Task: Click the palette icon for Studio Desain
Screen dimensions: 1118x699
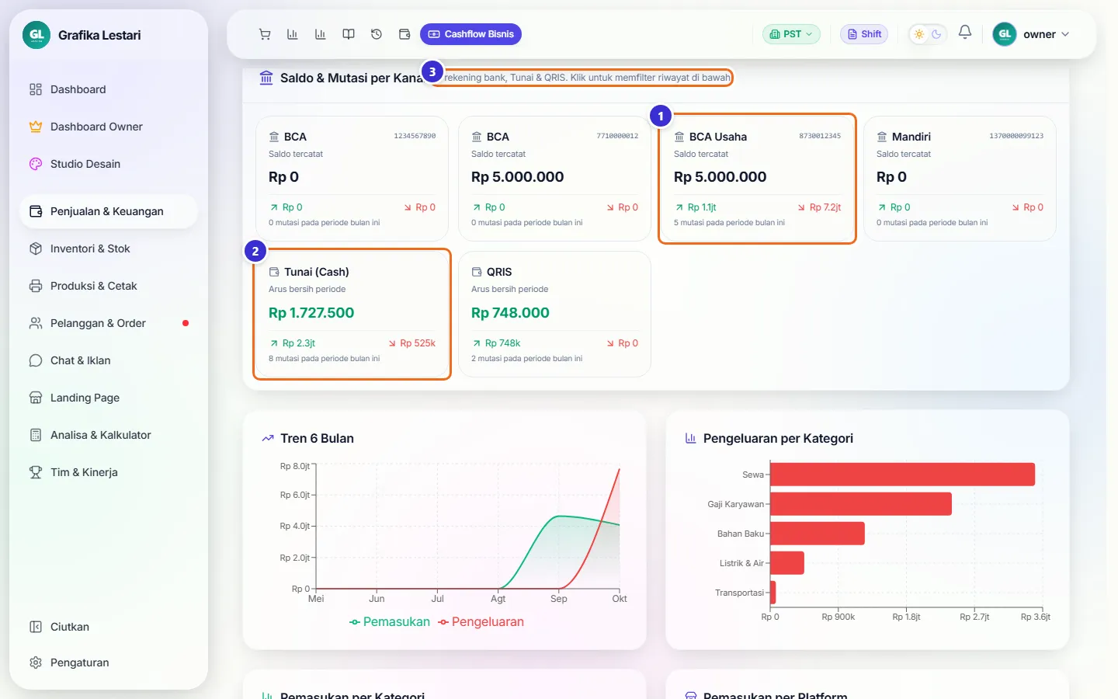Action: (x=36, y=164)
